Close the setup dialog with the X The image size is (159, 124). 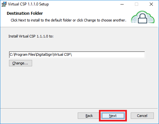[x=151, y=4]
